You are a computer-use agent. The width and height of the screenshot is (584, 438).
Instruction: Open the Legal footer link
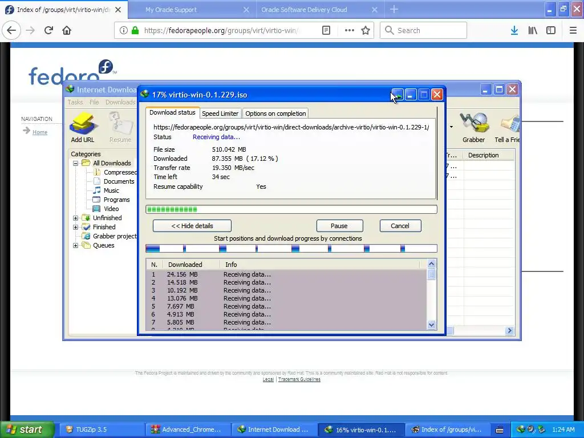coord(268,379)
